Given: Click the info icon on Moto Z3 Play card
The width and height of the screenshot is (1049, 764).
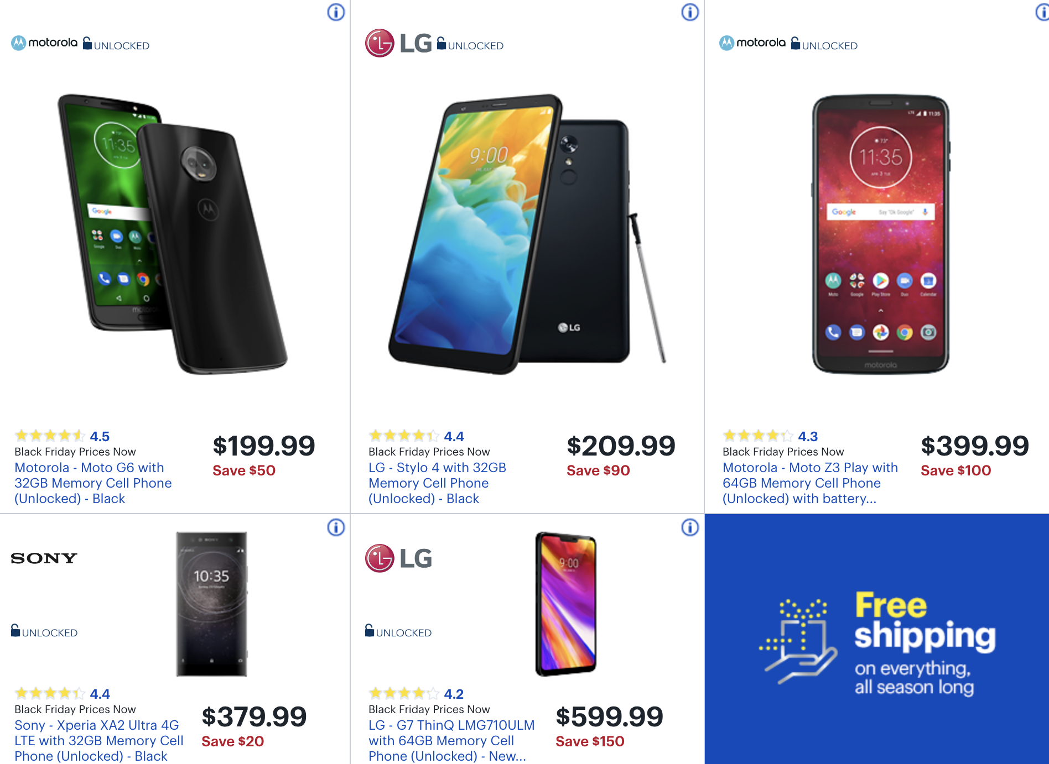Looking at the screenshot, I should pyautogui.click(x=1042, y=12).
